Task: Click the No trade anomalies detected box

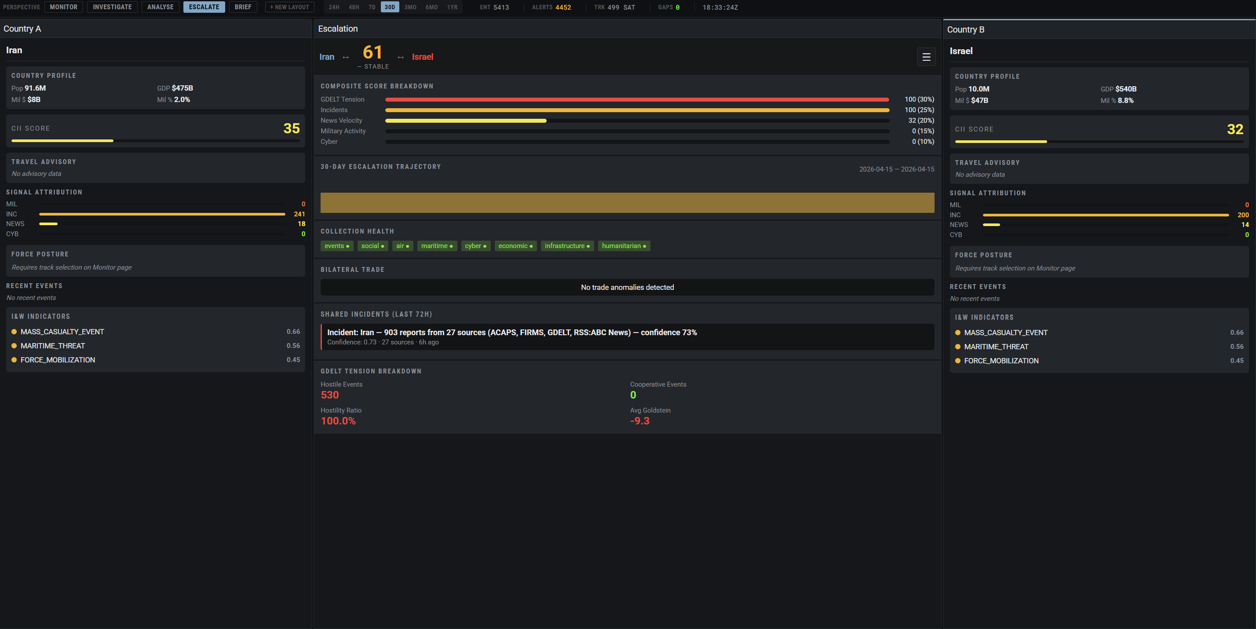Action: 627,287
